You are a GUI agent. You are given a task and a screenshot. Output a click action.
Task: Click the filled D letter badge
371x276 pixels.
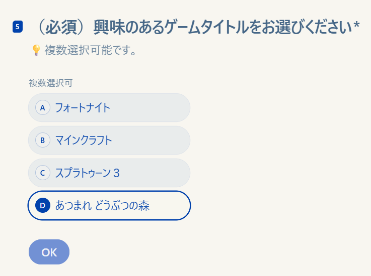tap(43, 205)
